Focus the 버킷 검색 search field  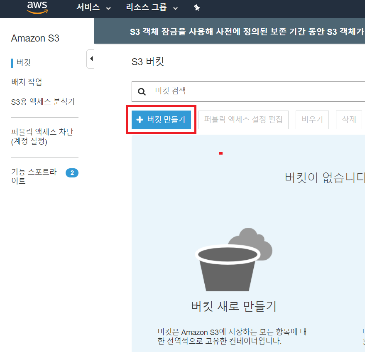point(248,91)
